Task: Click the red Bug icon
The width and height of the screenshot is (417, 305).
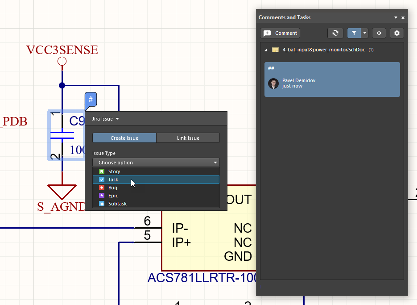Action: [102, 188]
